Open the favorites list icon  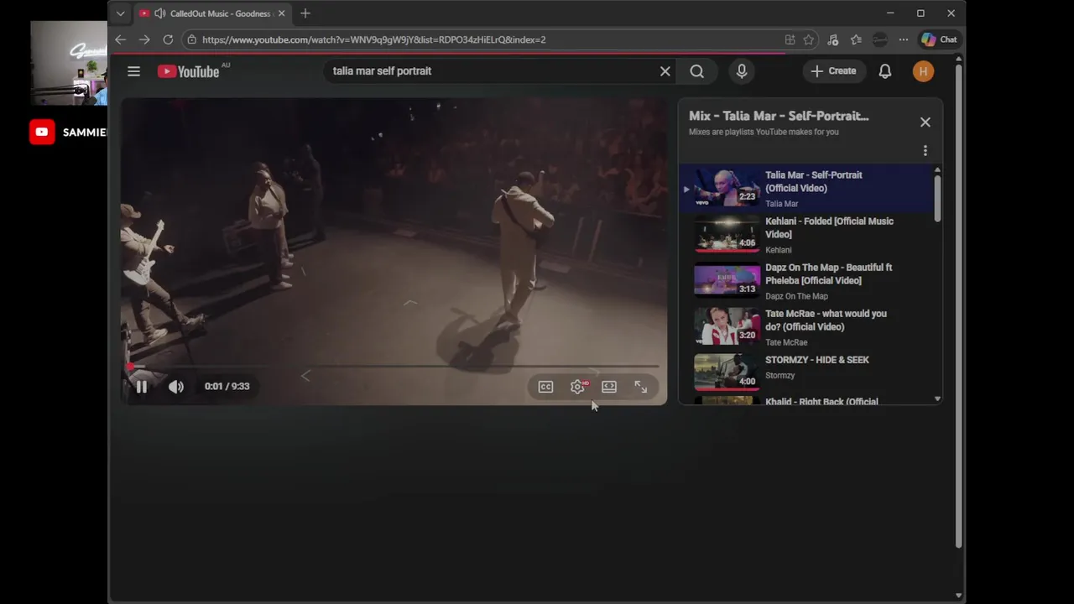click(x=856, y=39)
